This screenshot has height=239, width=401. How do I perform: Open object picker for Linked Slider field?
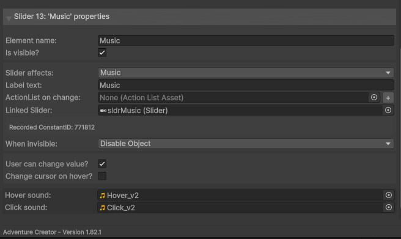pos(388,110)
